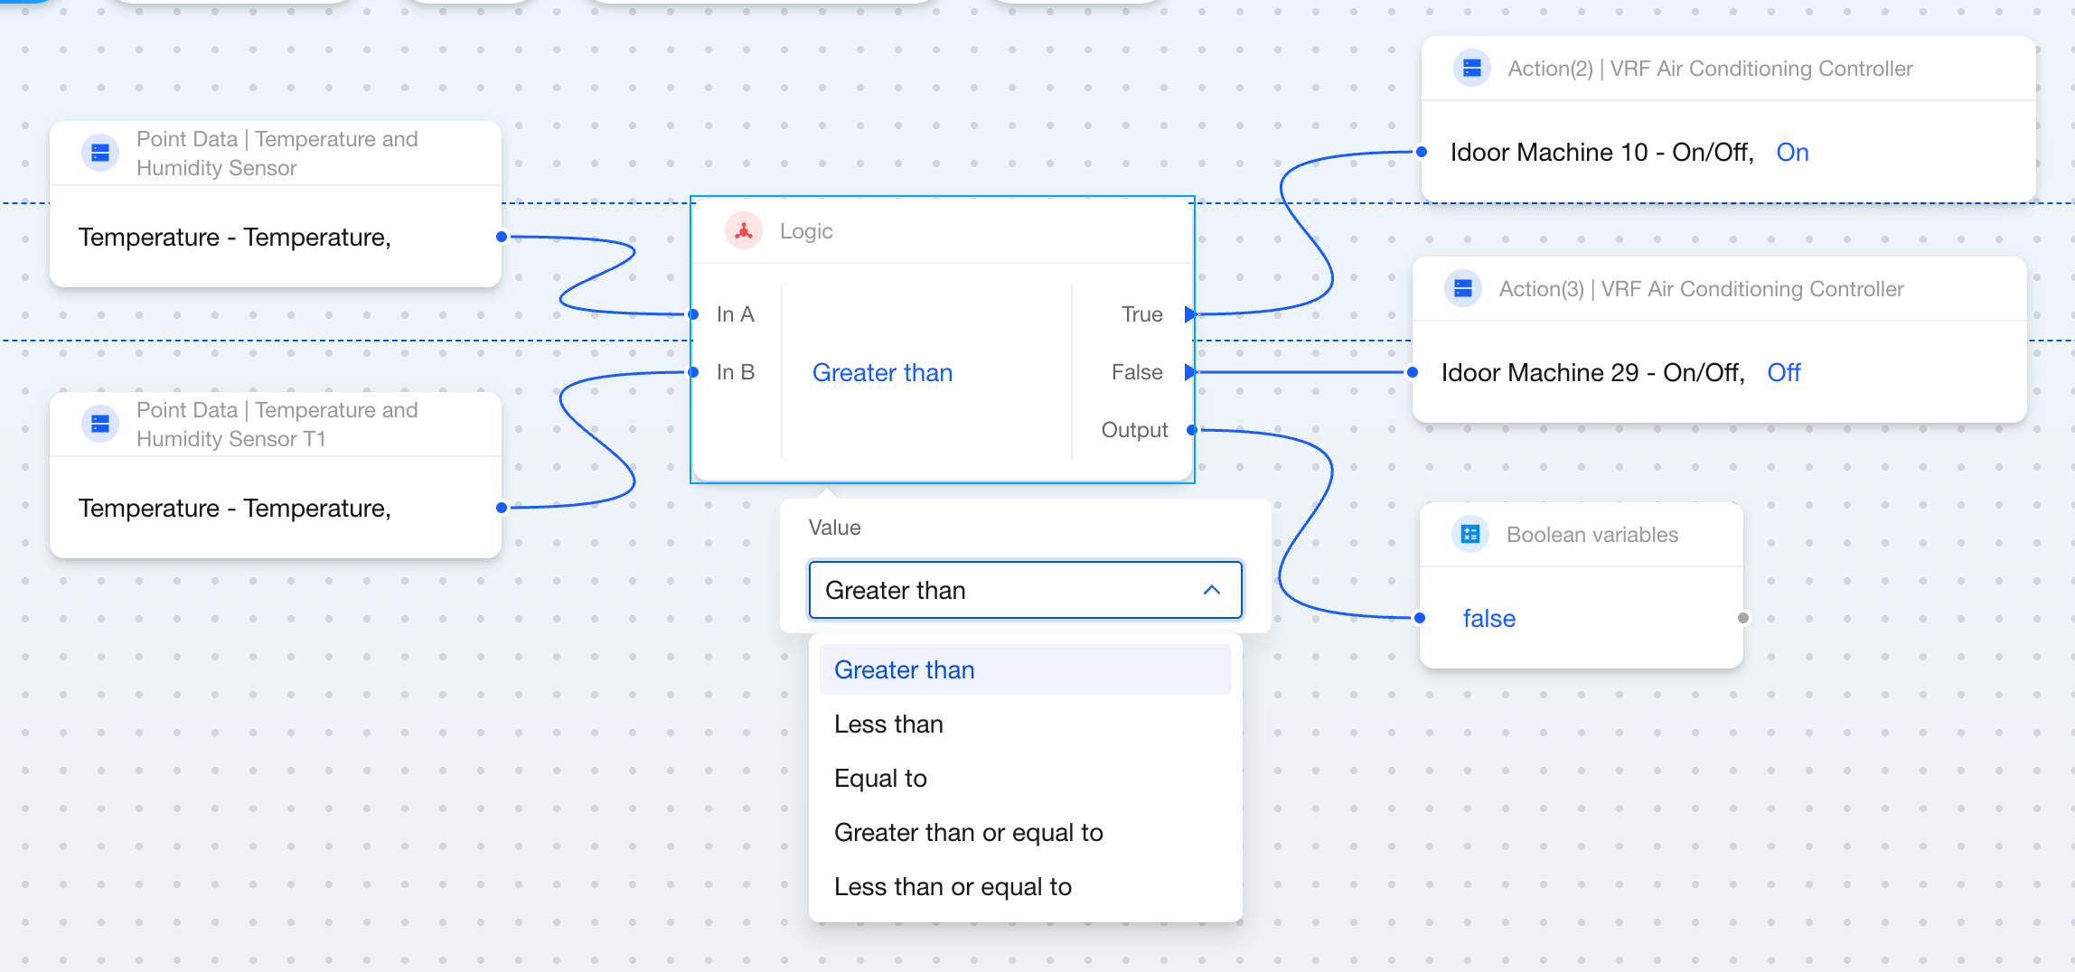
Task: Click the Action(2) VRF controller device icon
Action: [1471, 69]
